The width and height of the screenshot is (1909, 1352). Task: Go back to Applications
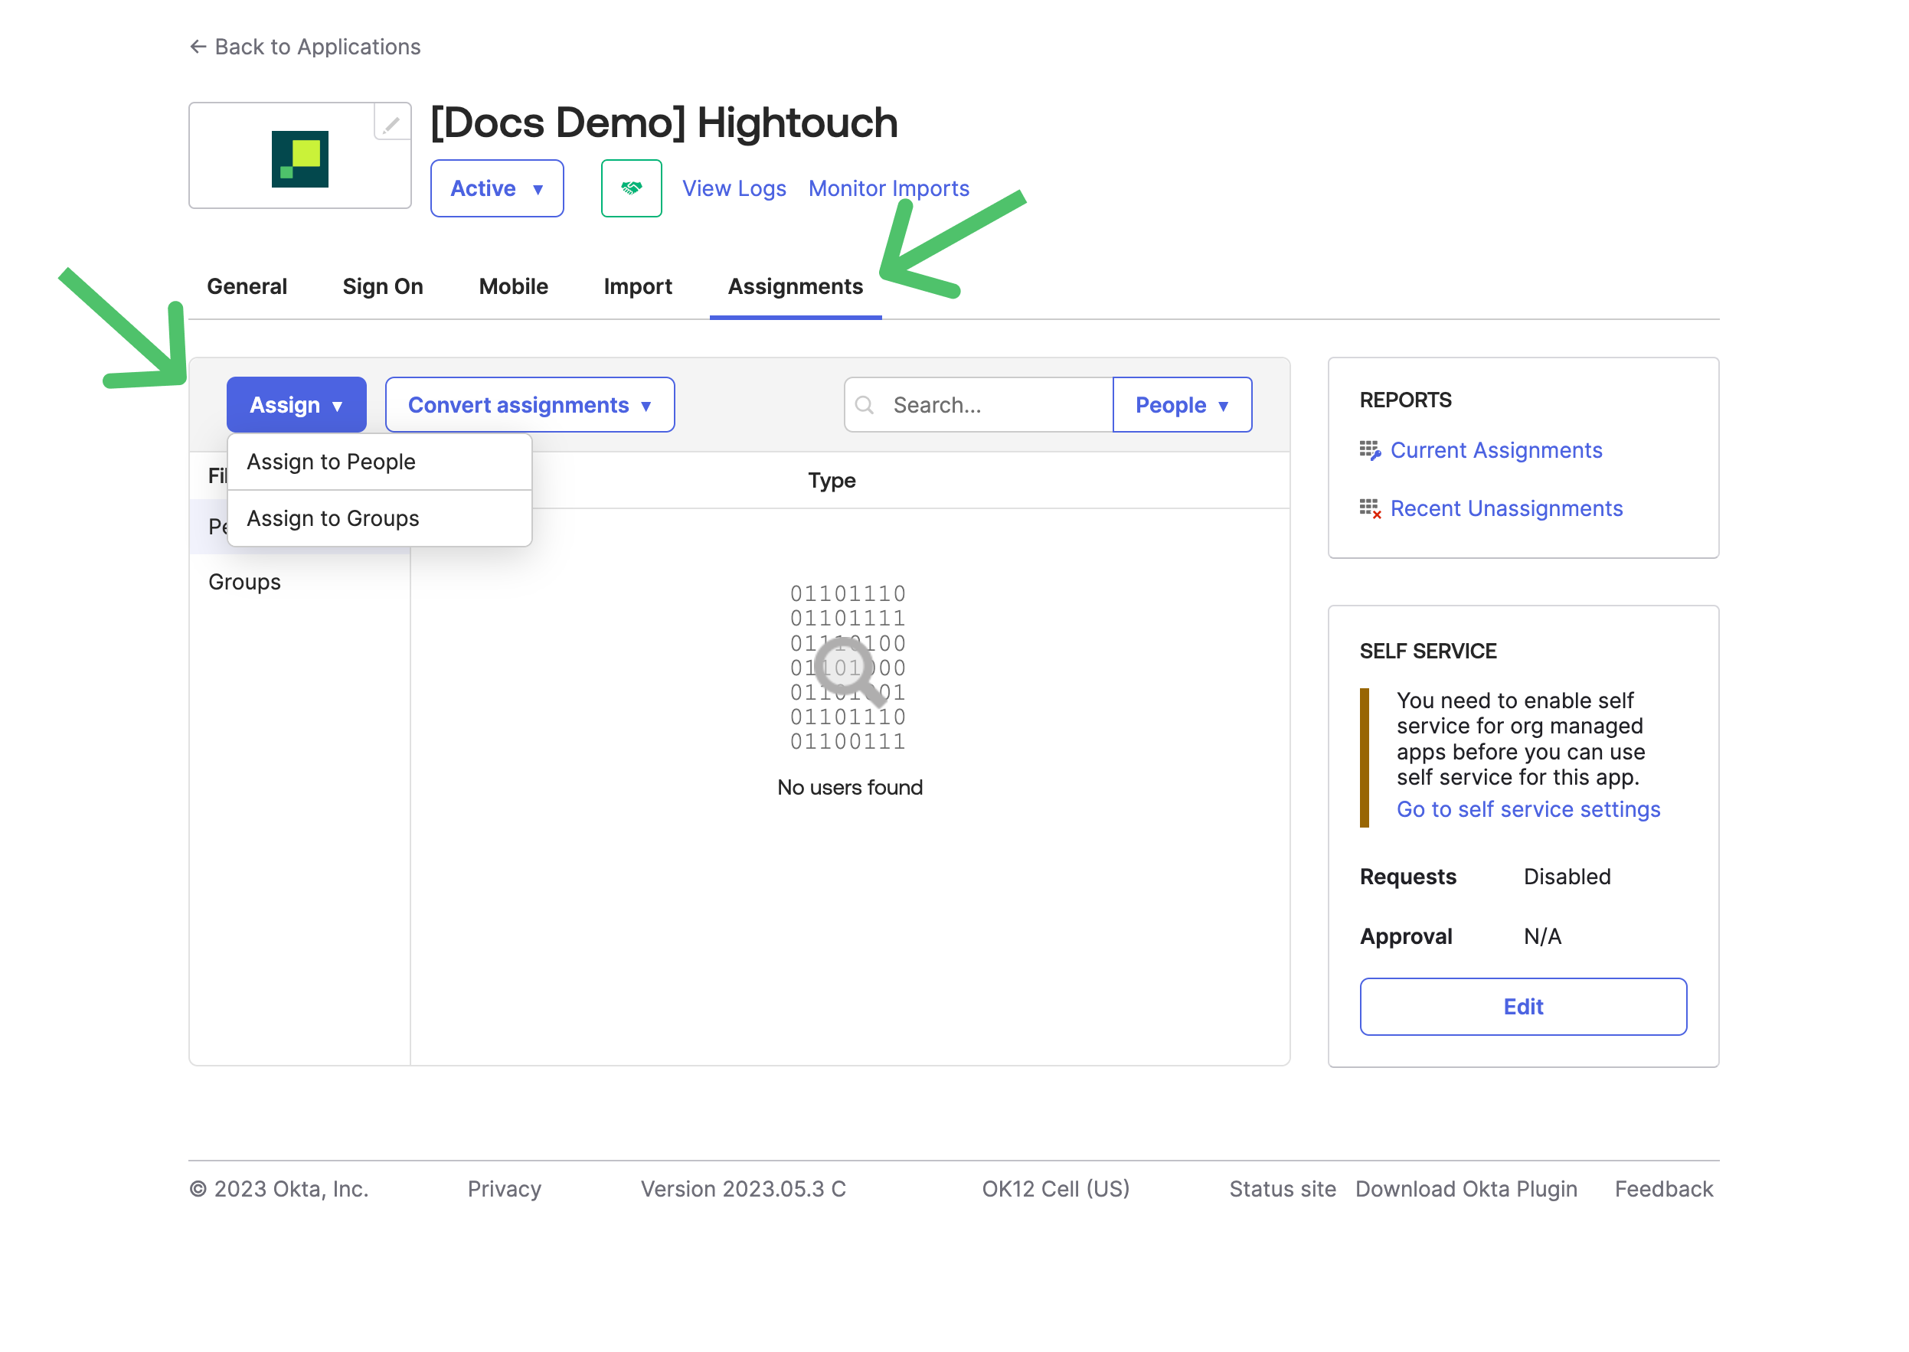pos(305,47)
